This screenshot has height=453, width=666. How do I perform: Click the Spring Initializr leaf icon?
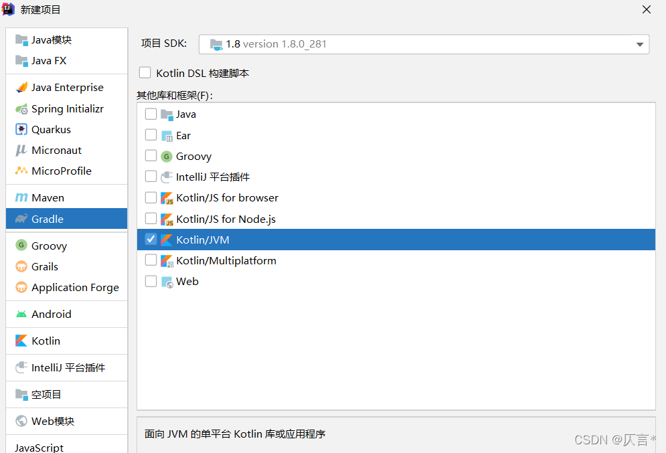pyautogui.click(x=21, y=109)
